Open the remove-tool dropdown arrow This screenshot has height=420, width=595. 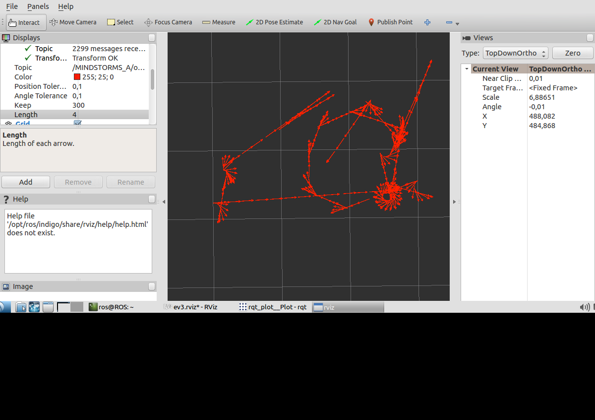(457, 23)
